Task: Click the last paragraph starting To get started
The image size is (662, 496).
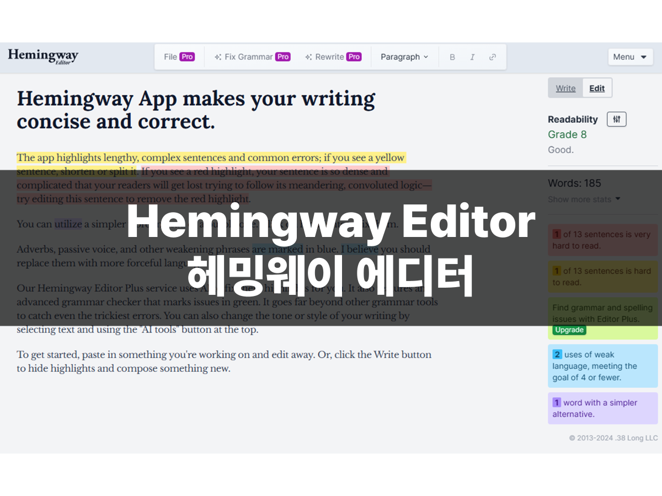Action: click(224, 362)
